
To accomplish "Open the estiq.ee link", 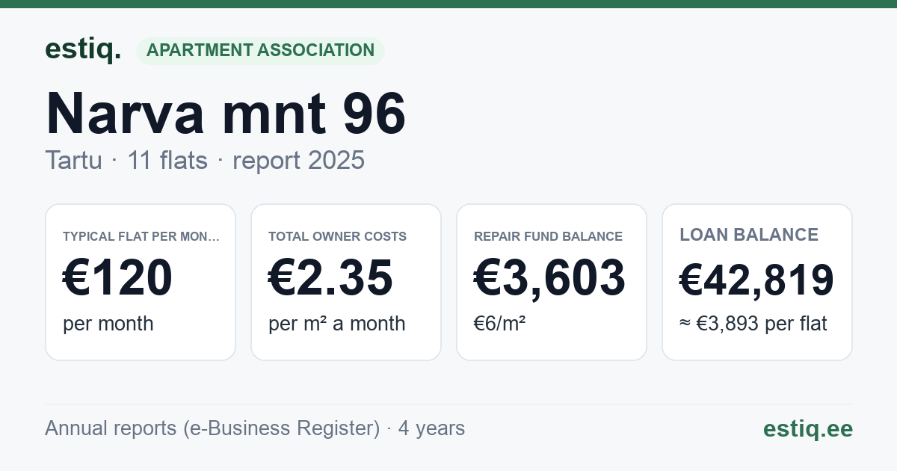I will click(808, 428).
